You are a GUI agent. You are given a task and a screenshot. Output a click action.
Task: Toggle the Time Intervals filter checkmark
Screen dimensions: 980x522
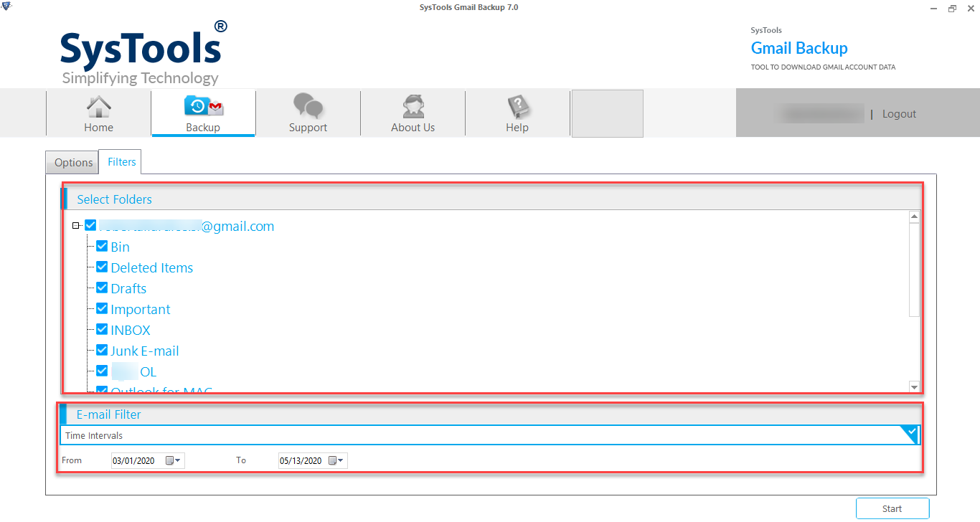(910, 433)
